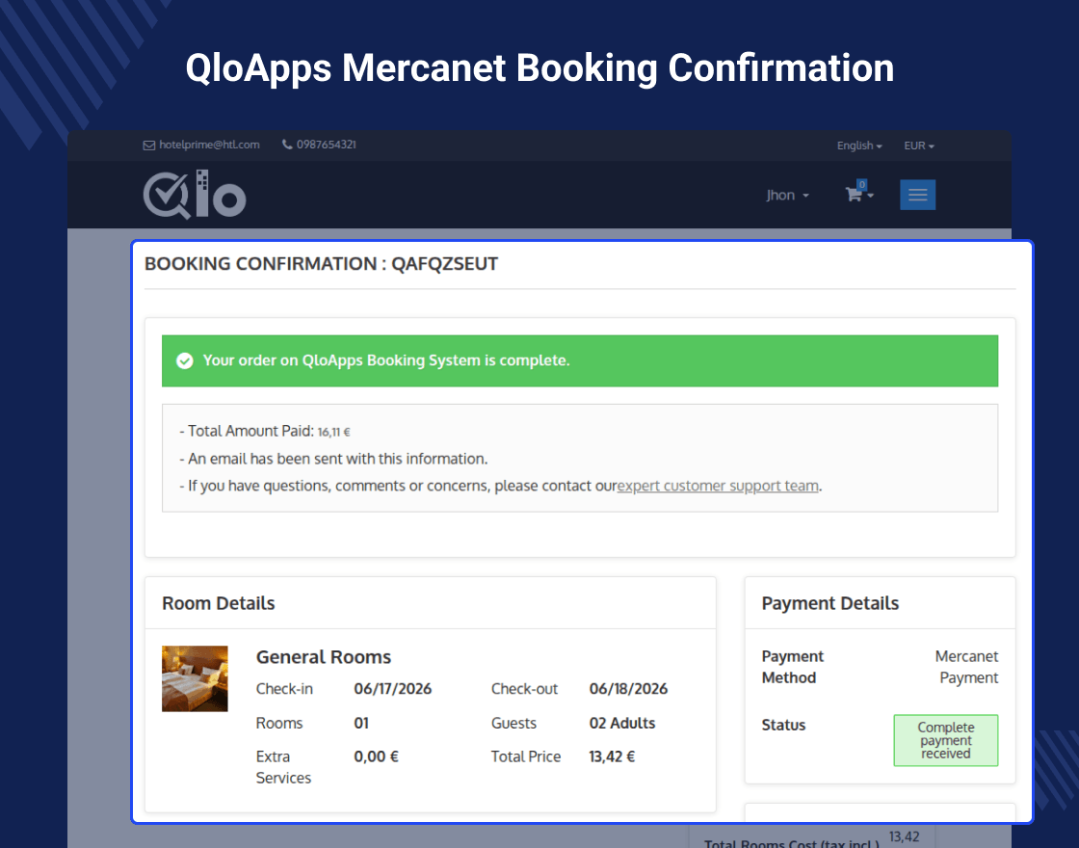This screenshot has height=848, width=1079.
Task: Click QloApps Mercanet Booking Confirmation title
Action: click(x=539, y=68)
